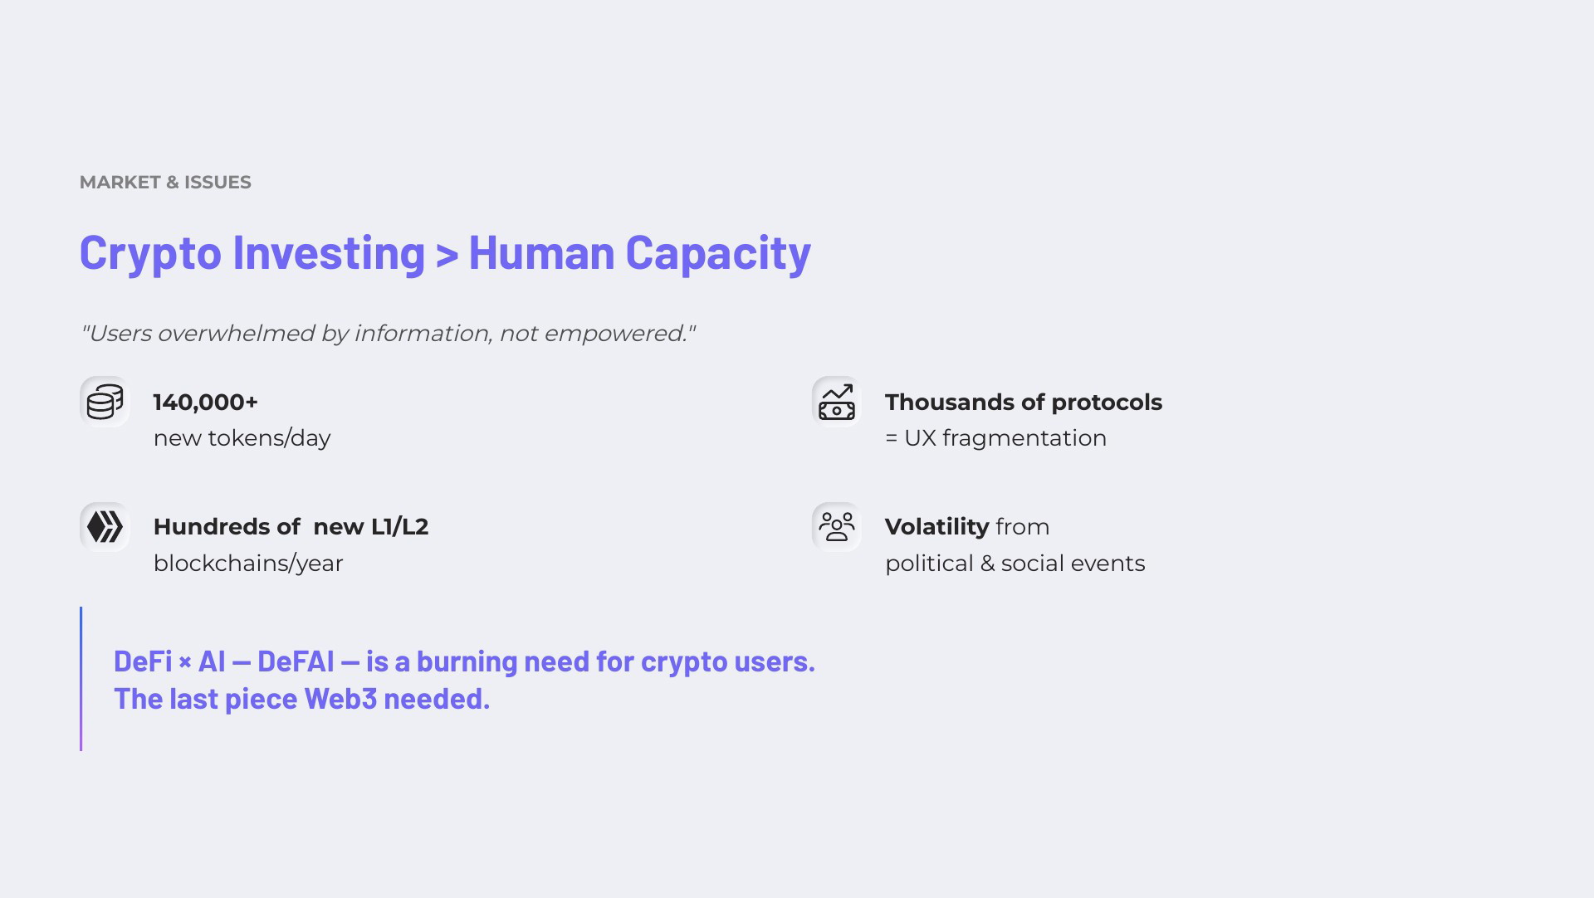Click the DeFi × AI — DeFAI callout line
Image resolution: width=1594 pixels, height=898 pixels.
[464, 661]
